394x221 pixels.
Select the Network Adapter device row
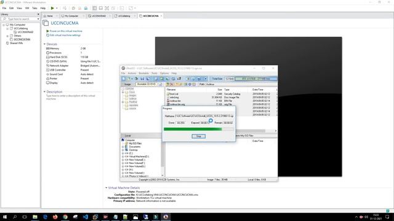tap(73, 66)
